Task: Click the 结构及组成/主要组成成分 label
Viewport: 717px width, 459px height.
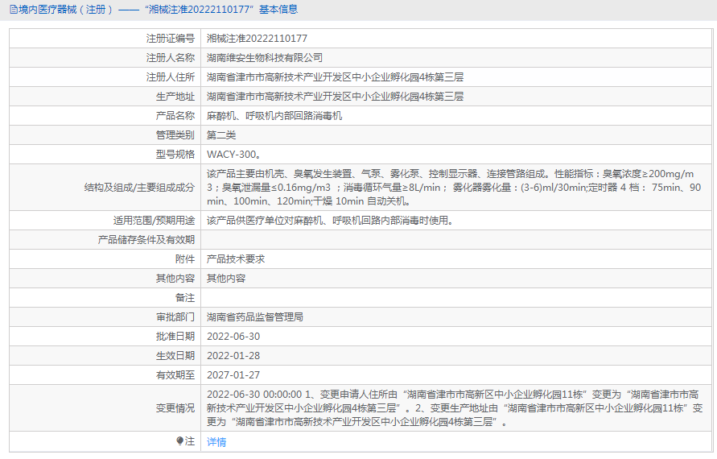Action: point(139,188)
